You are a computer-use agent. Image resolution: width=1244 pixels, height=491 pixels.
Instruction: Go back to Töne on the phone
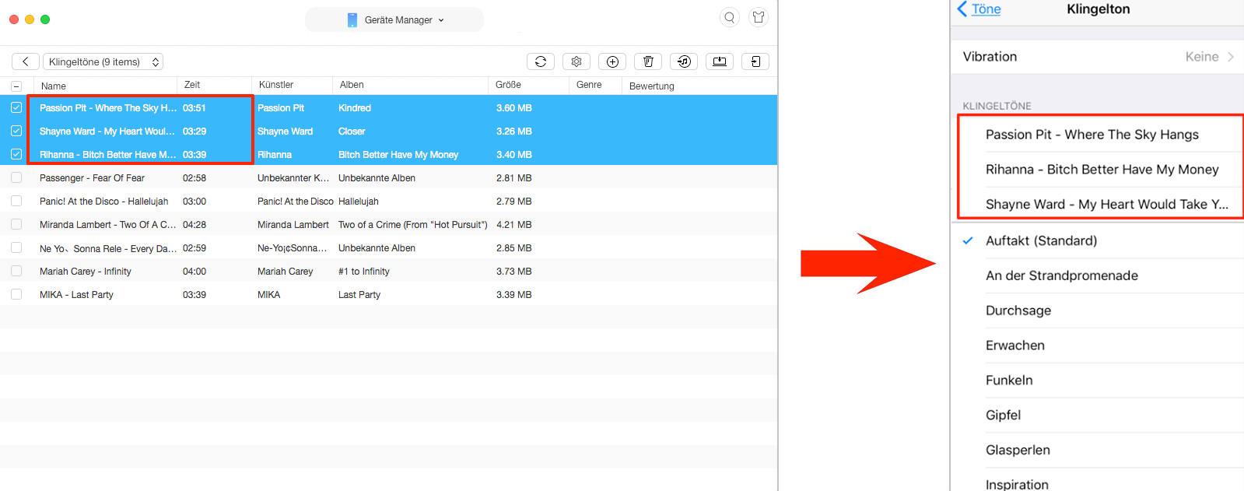click(986, 9)
